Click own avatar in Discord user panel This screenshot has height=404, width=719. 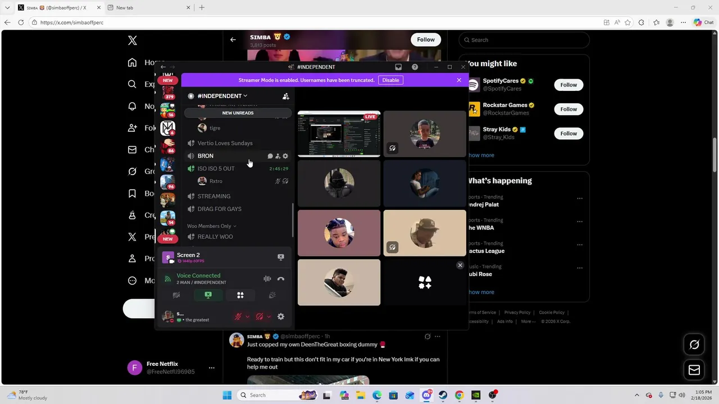(x=167, y=316)
